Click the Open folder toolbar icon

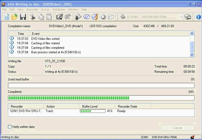[x=15, y=17]
